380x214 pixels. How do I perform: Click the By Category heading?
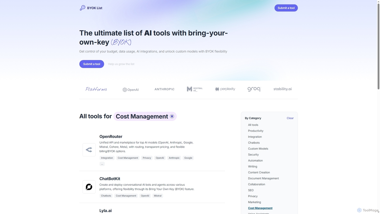pos(253,118)
